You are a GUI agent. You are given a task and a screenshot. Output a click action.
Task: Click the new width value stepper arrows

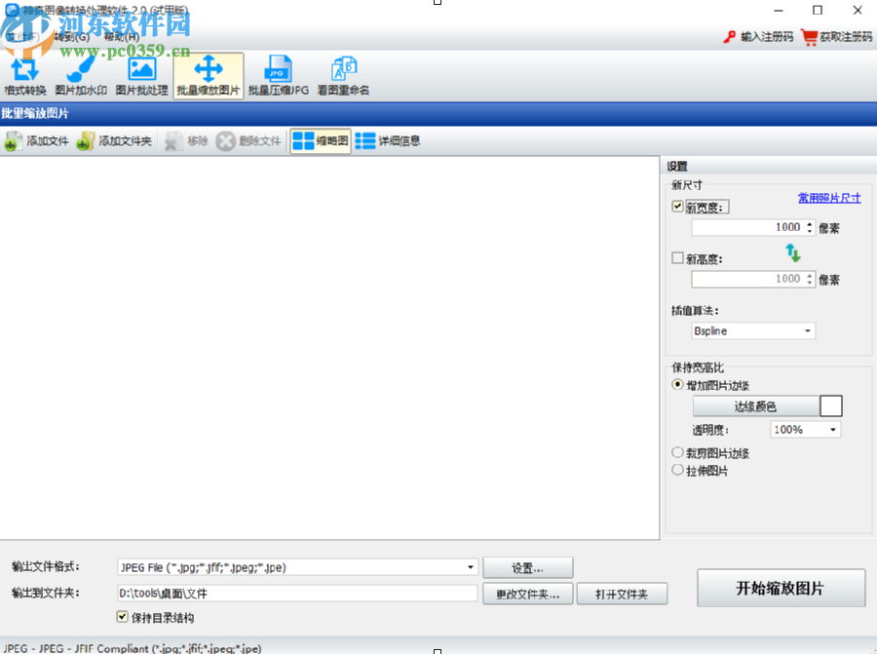810,227
